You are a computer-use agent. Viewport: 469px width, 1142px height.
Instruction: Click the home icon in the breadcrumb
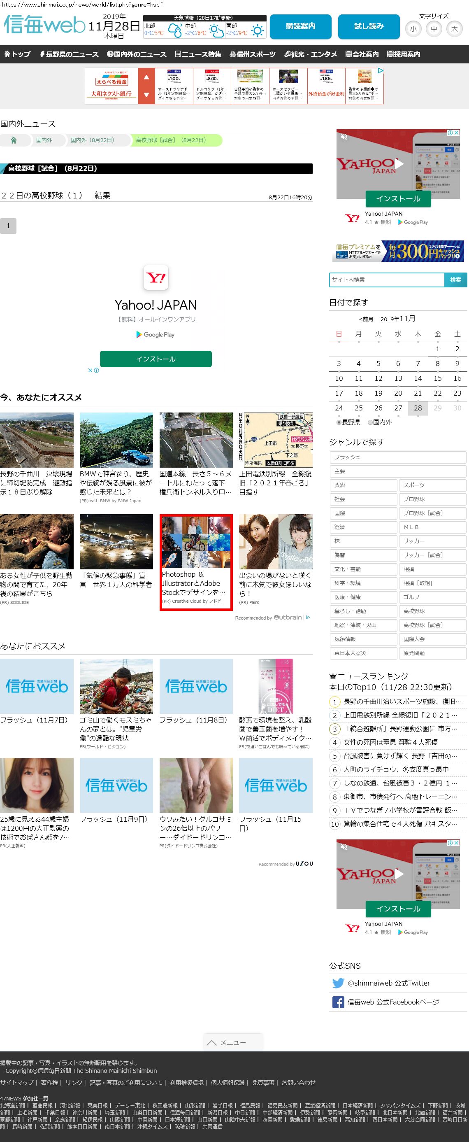click(x=14, y=140)
